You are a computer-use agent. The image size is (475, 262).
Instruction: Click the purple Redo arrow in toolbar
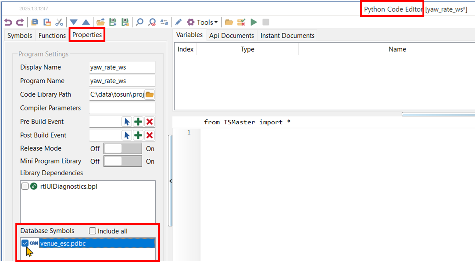pyautogui.click(x=20, y=22)
